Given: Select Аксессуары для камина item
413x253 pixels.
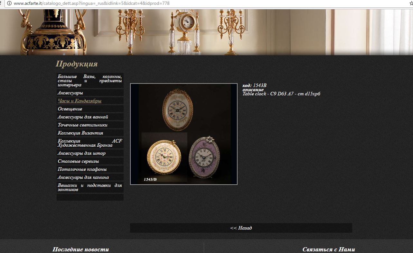Looking at the screenshot, I should pyautogui.click(x=90, y=177).
